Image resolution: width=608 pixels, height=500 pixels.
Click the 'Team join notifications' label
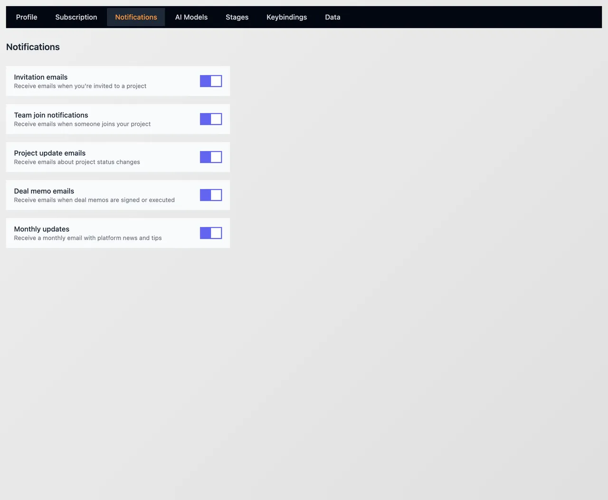51,115
